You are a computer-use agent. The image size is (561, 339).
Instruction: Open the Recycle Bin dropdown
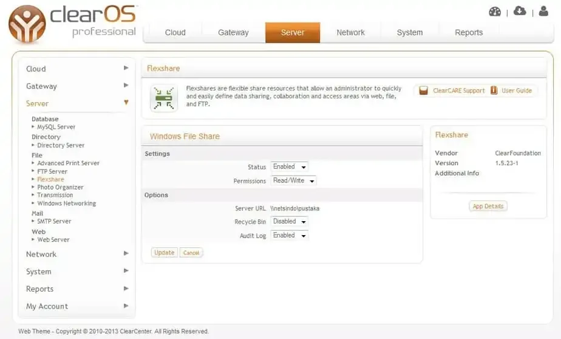click(x=290, y=222)
